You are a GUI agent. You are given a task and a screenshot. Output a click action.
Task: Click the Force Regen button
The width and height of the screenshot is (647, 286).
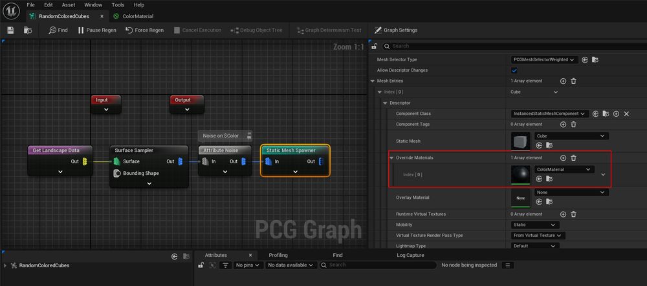point(144,30)
